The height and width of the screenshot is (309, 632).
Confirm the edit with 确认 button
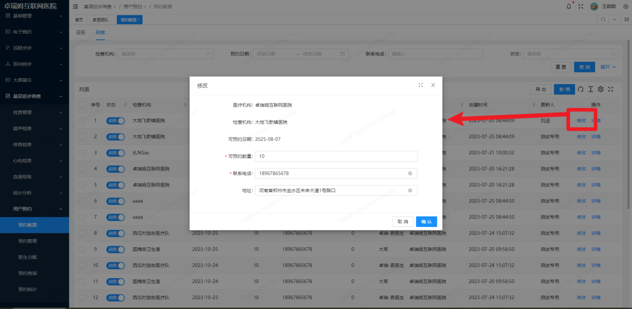(426, 221)
